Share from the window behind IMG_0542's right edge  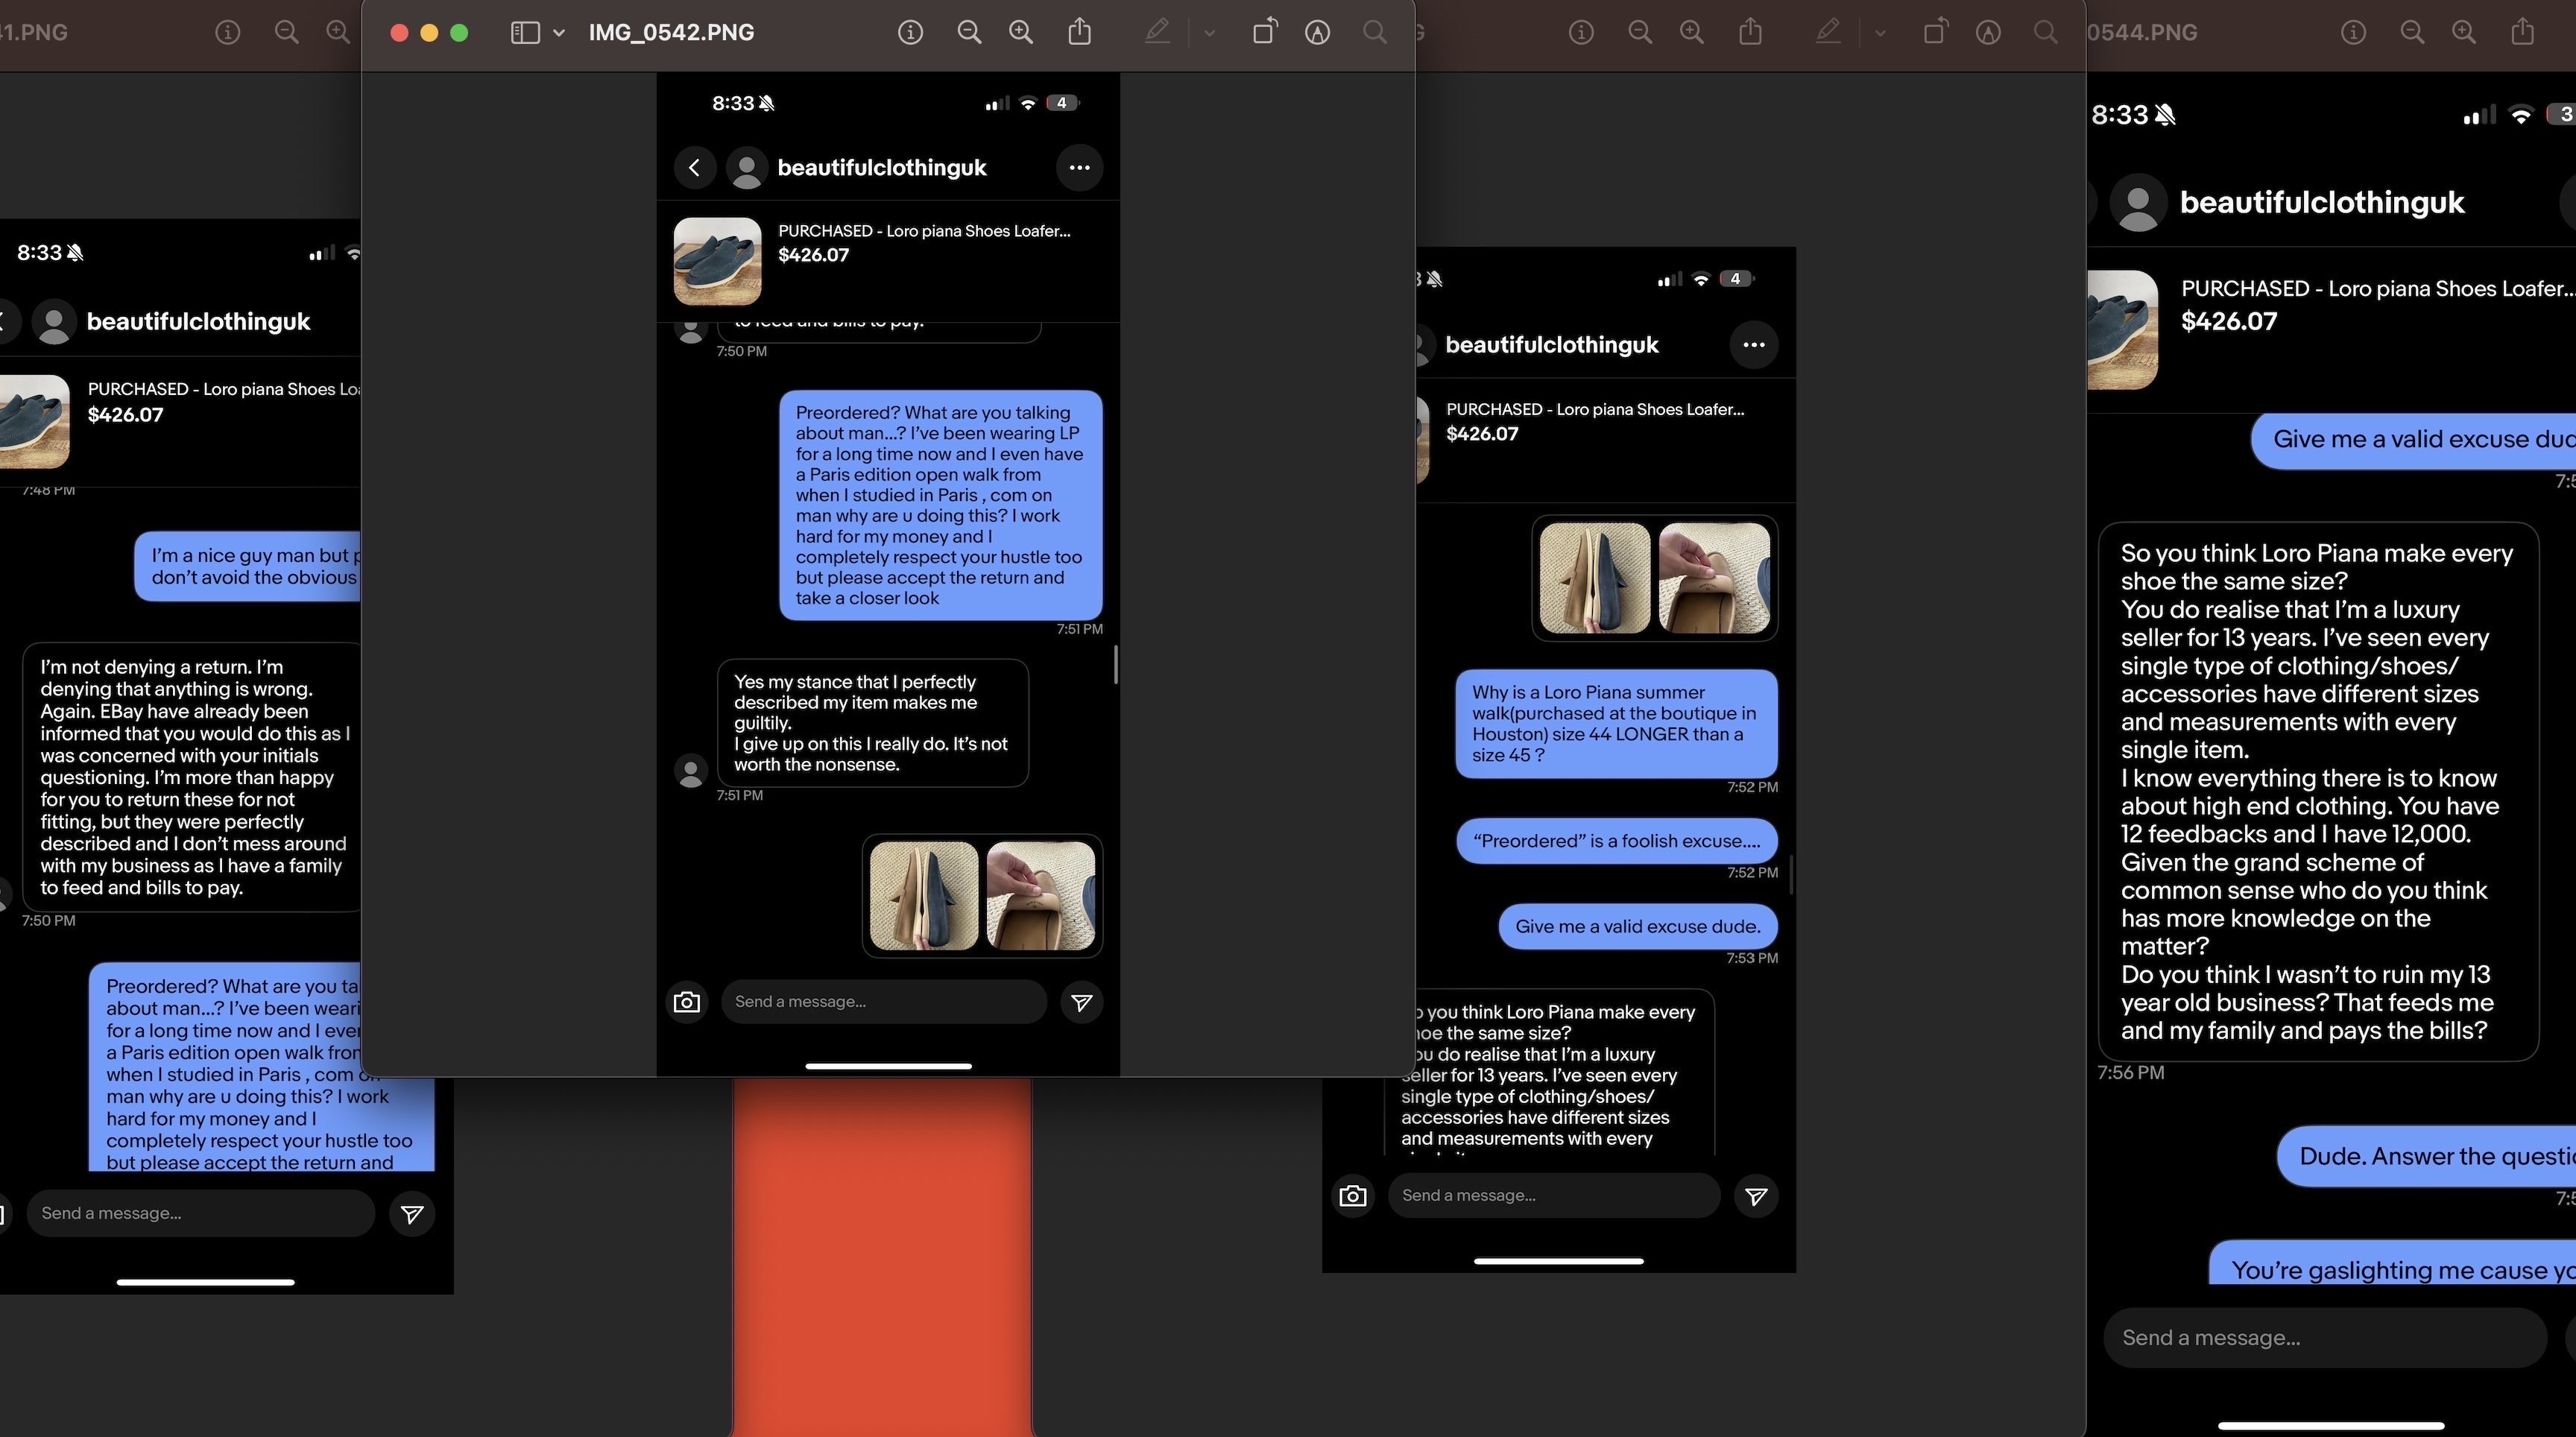tap(1750, 32)
